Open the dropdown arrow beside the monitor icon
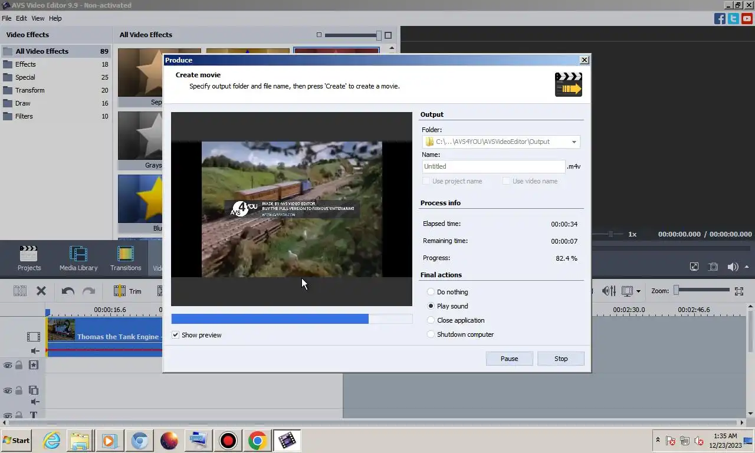The image size is (755, 453). click(x=638, y=291)
